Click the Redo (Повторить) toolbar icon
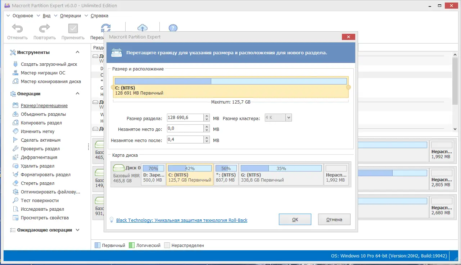Image resolution: width=461 pixels, height=265 pixels. click(45, 28)
